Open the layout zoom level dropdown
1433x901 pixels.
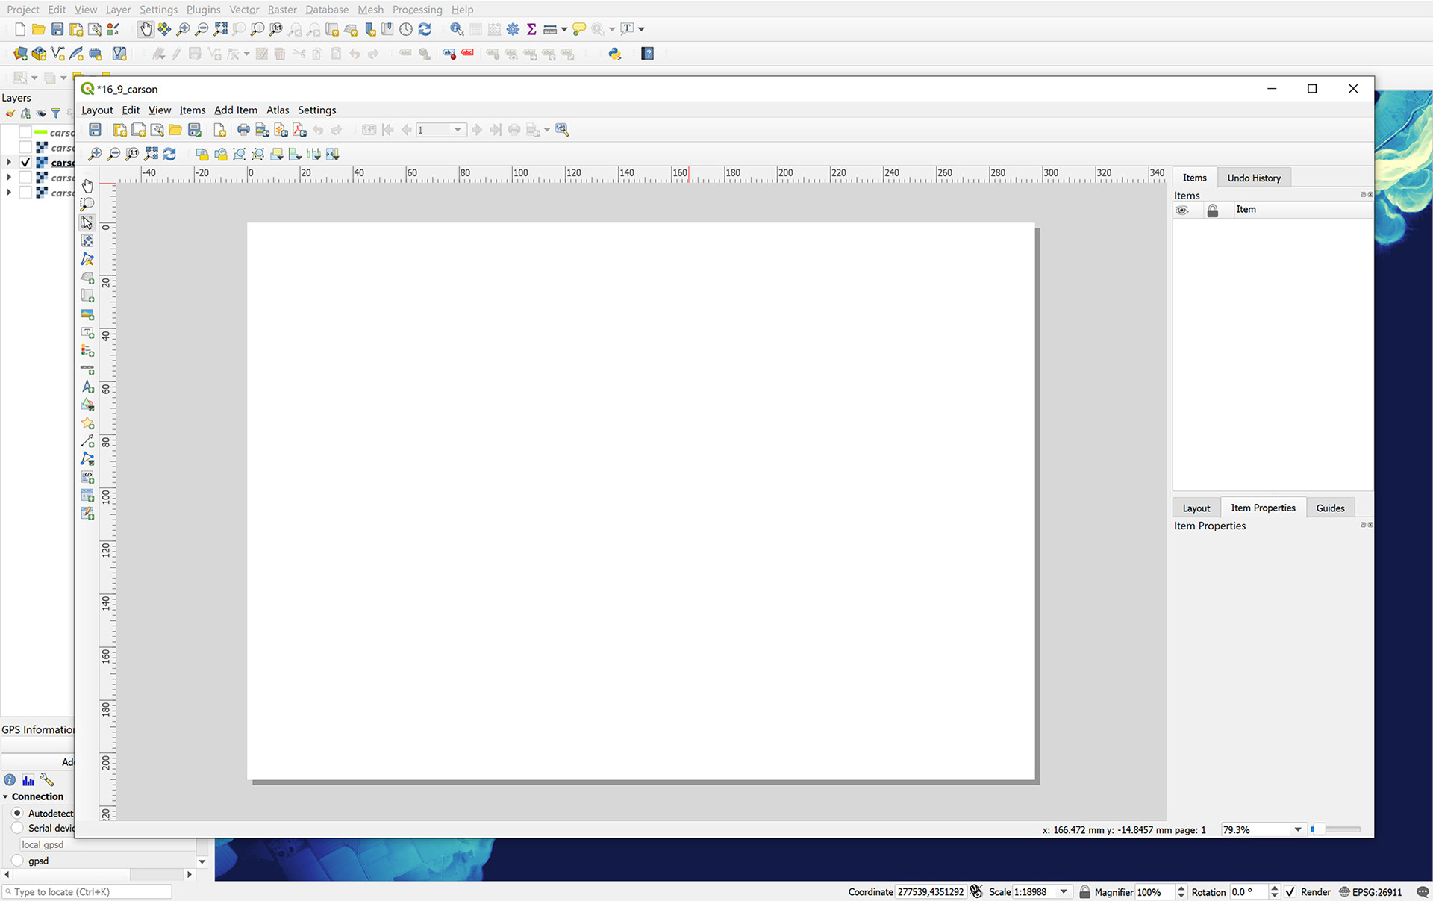1298,829
